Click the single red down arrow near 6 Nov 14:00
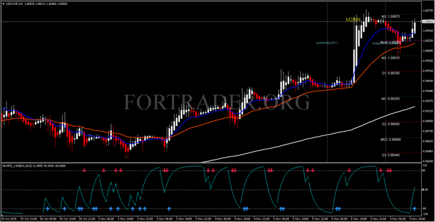The image size is (435, 222). (x=349, y=170)
